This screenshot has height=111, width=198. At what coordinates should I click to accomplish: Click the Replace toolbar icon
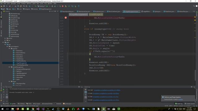(26, 6)
